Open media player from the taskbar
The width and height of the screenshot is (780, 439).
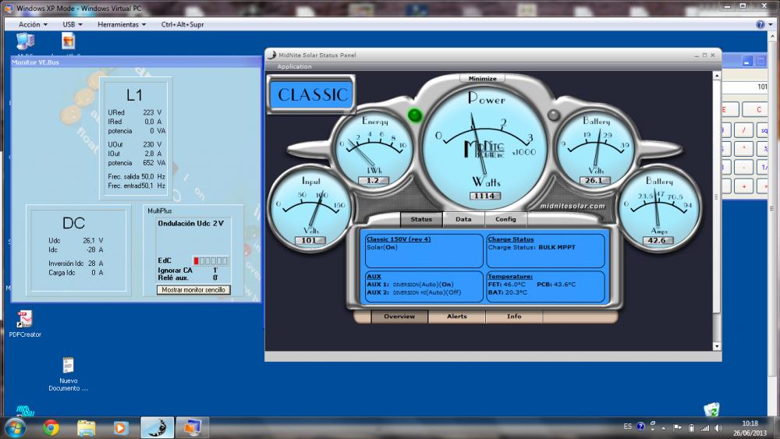[x=120, y=427]
